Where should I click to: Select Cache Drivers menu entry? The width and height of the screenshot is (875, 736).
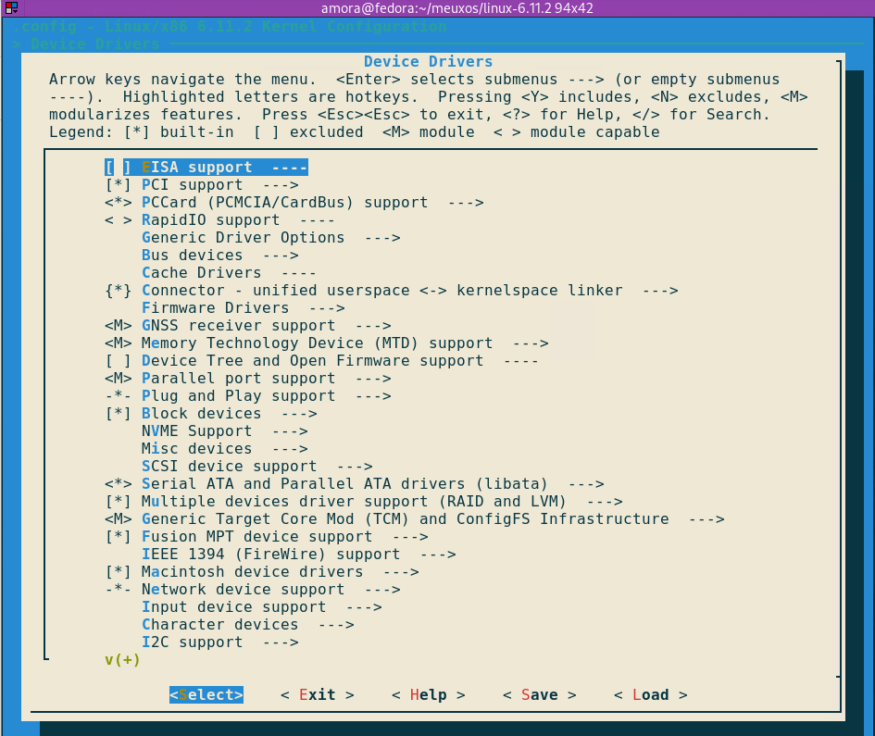229,273
